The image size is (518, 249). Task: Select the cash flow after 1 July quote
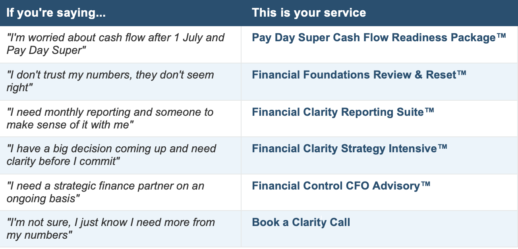[116, 44]
